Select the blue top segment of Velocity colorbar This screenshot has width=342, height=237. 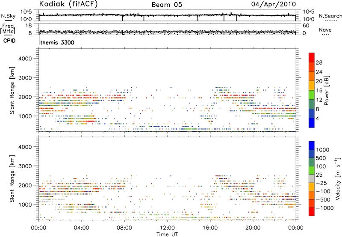point(312,145)
